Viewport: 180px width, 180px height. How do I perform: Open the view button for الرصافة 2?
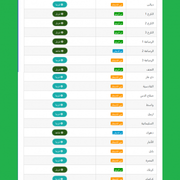[60, 51]
